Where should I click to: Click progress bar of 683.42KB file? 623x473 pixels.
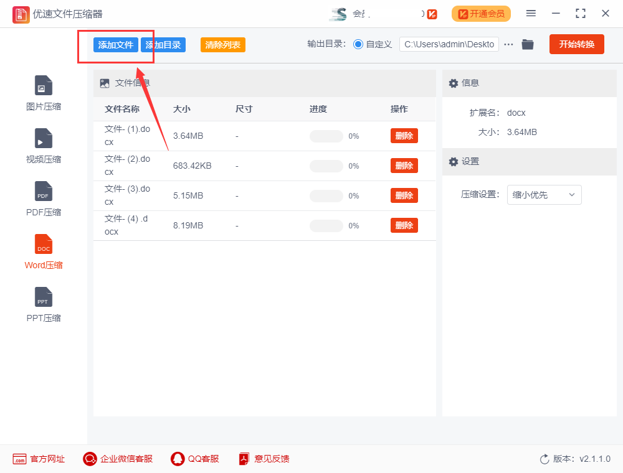tap(326, 166)
